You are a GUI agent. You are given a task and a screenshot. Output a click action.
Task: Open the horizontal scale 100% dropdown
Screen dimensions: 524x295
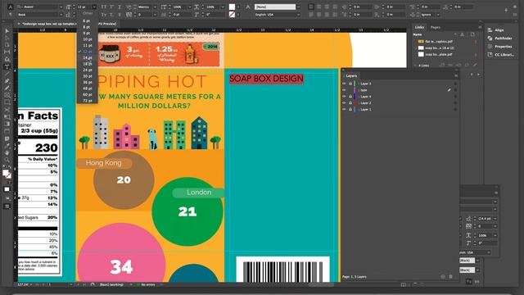(x=223, y=7)
